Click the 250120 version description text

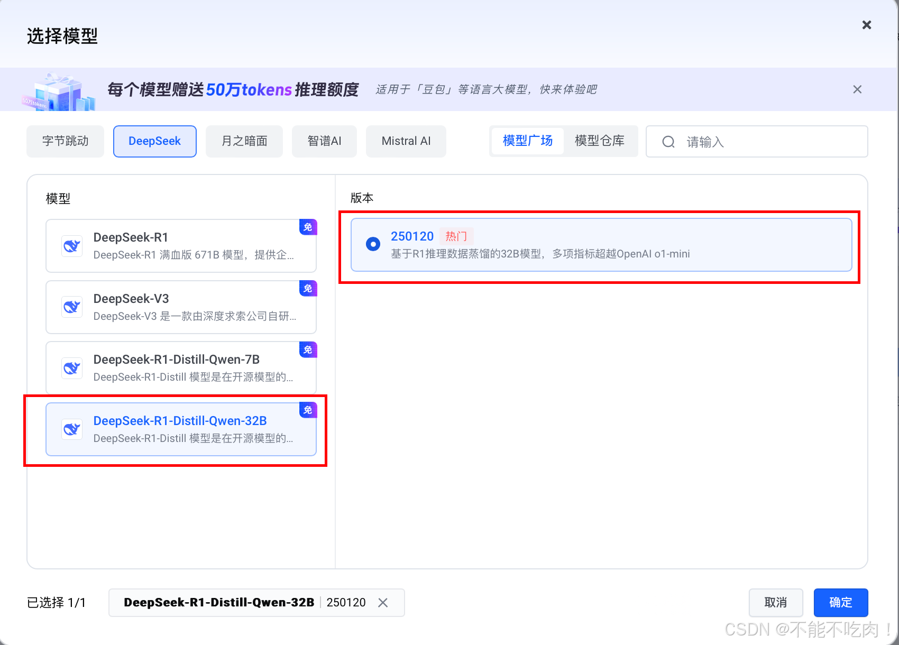click(x=540, y=254)
